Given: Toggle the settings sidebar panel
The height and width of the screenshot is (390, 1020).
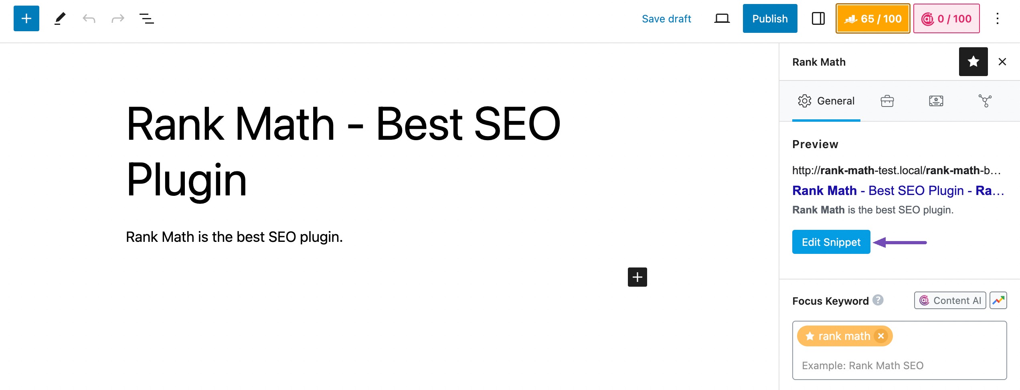Looking at the screenshot, I should pyautogui.click(x=818, y=18).
